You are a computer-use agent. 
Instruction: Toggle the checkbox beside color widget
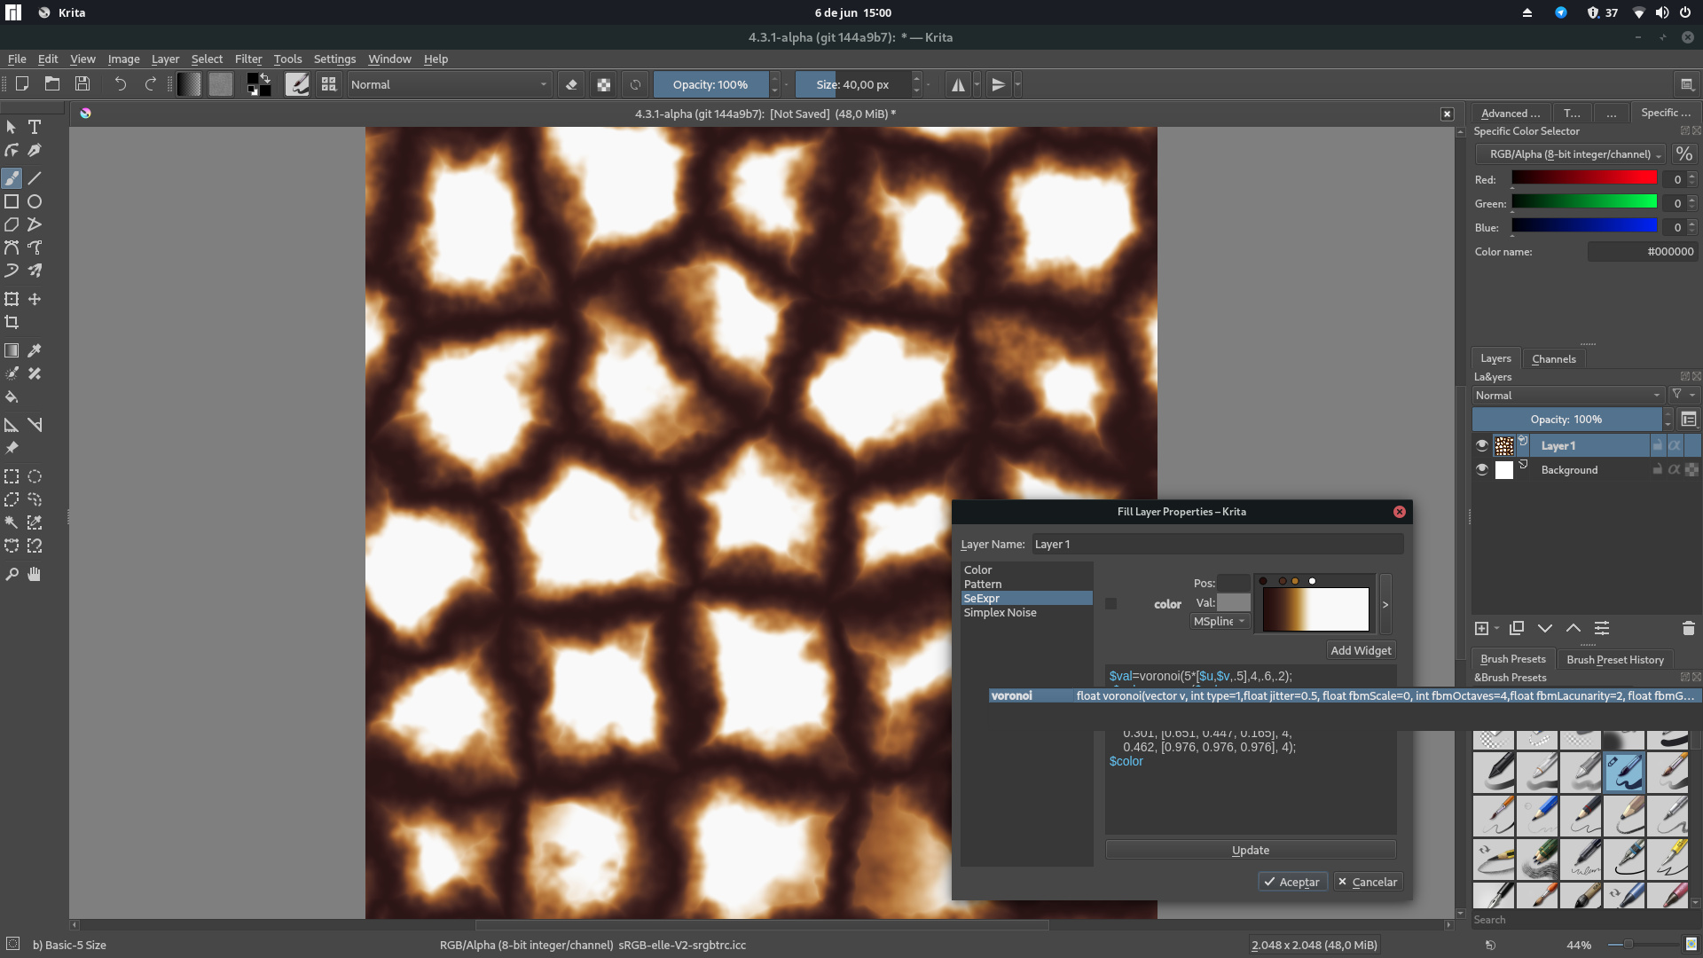point(1110,603)
